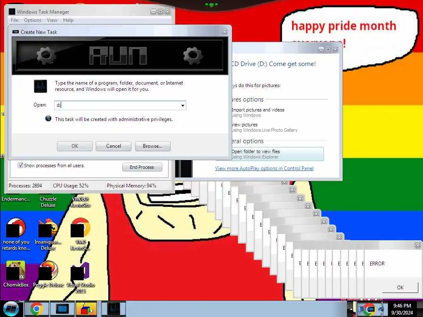Choose Open folder to view files
This screenshot has width=423, height=317.
point(277,154)
